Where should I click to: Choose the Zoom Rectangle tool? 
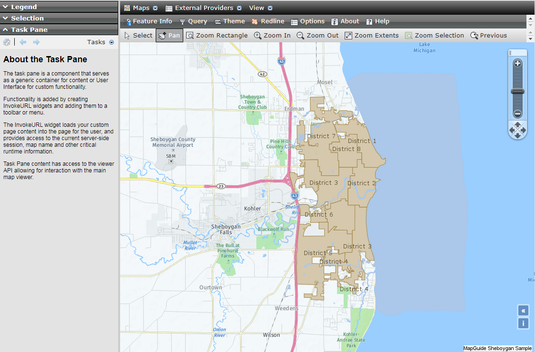tap(216, 35)
